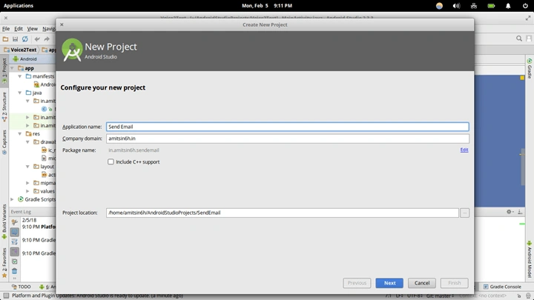Click editor vertical scrollbar thumb

pos(522,167)
